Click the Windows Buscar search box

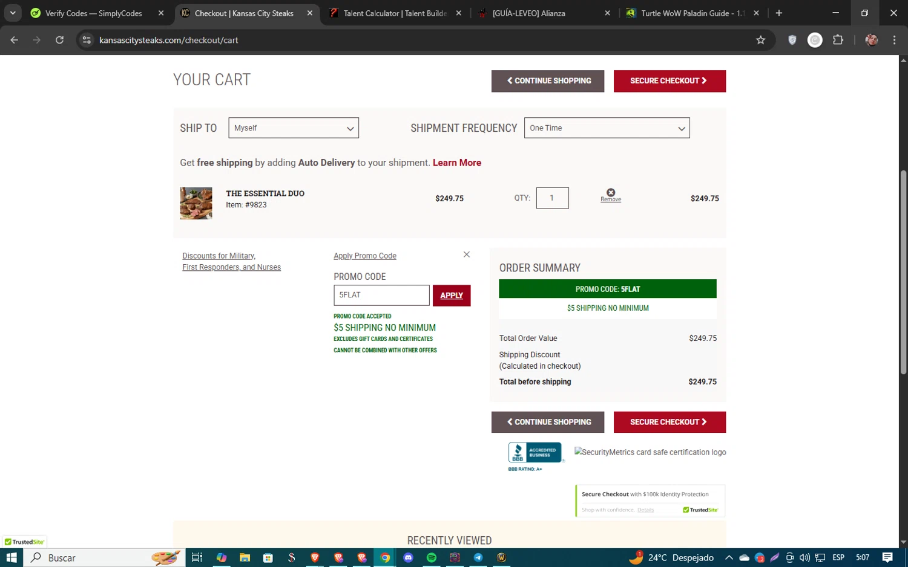click(105, 557)
